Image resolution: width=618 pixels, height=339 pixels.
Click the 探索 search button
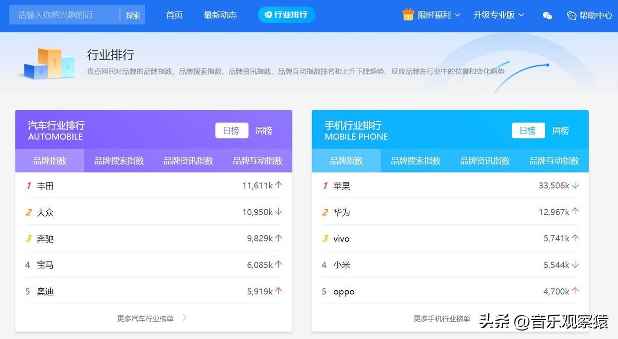pyautogui.click(x=133, y=15)
